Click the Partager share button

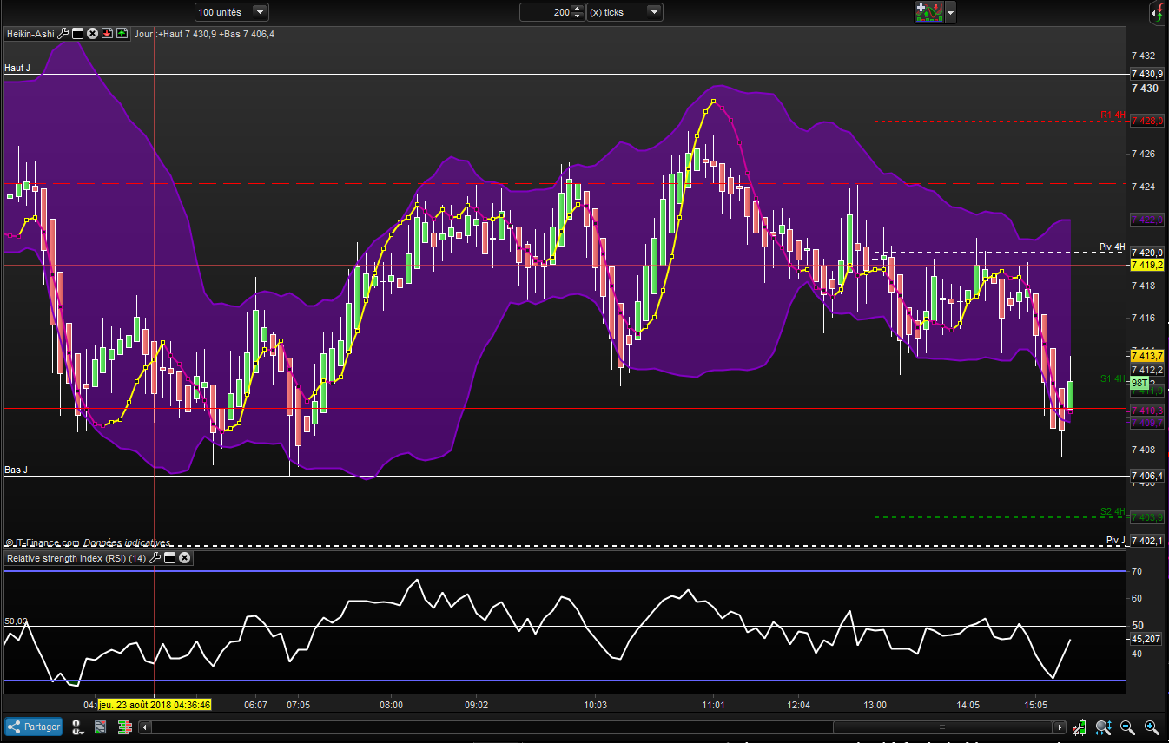[x=34, y=727]
